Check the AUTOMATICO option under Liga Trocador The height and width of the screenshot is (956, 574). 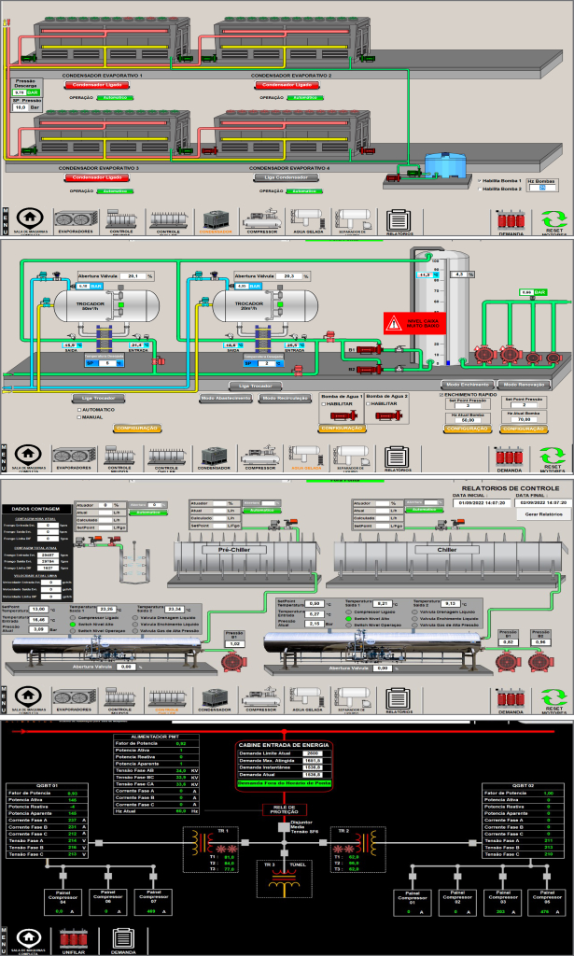point(79,410)
